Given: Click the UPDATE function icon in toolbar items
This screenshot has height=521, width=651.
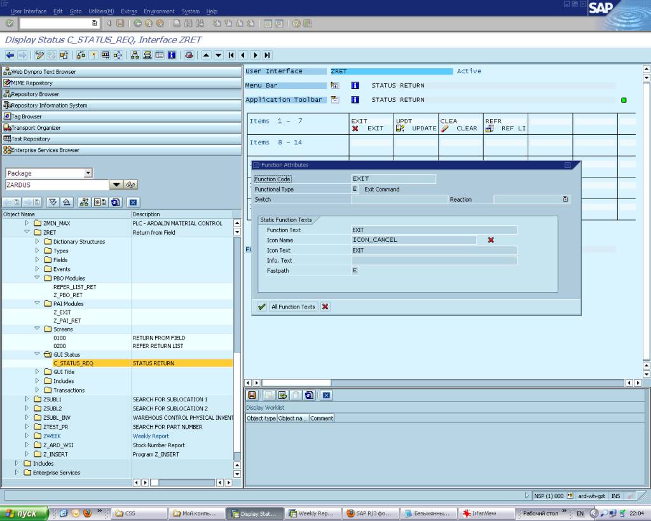Looking at the screenshot, I should pos(400,129).
